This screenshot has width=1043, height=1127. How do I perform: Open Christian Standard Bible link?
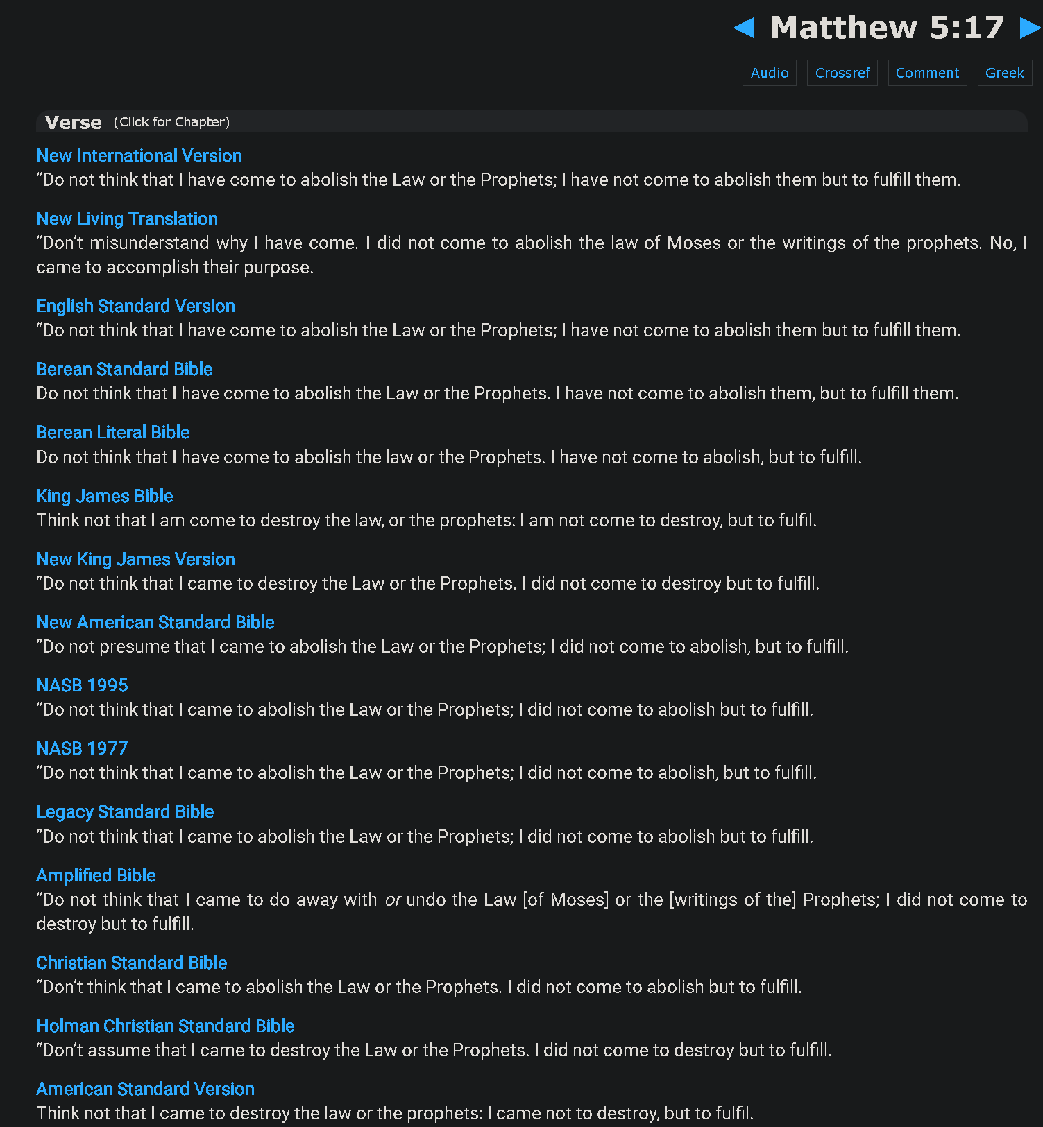(x=132, y=963)
